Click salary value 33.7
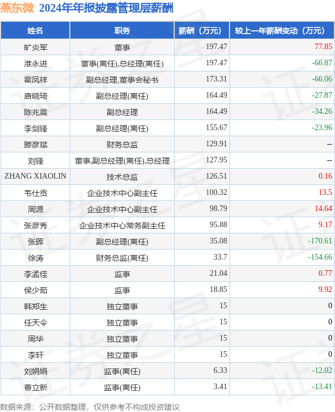335x412 pixels. 220,257
